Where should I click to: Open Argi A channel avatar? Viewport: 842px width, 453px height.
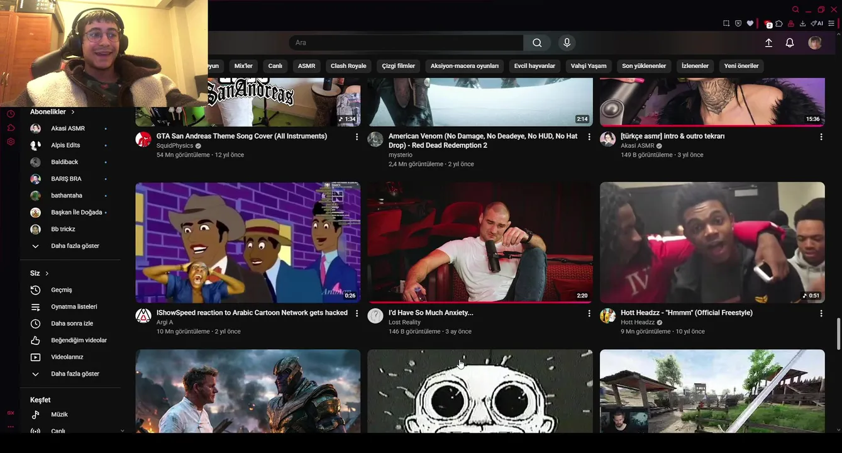143,316
